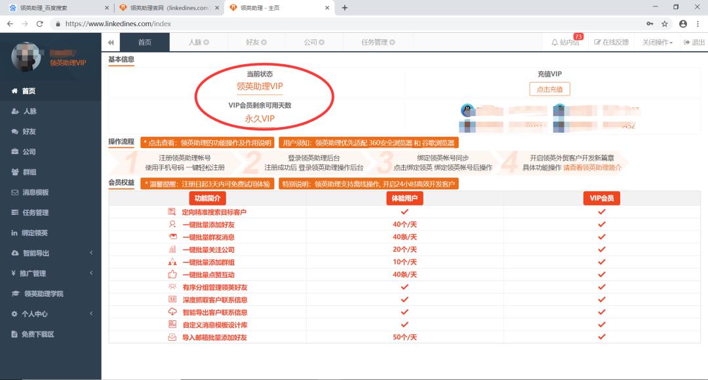This screenshot has height=380, width=708.
Task: Click the 自定义消息模板设计库 icon
Action: pyautogui.click(x=172, y=324)
